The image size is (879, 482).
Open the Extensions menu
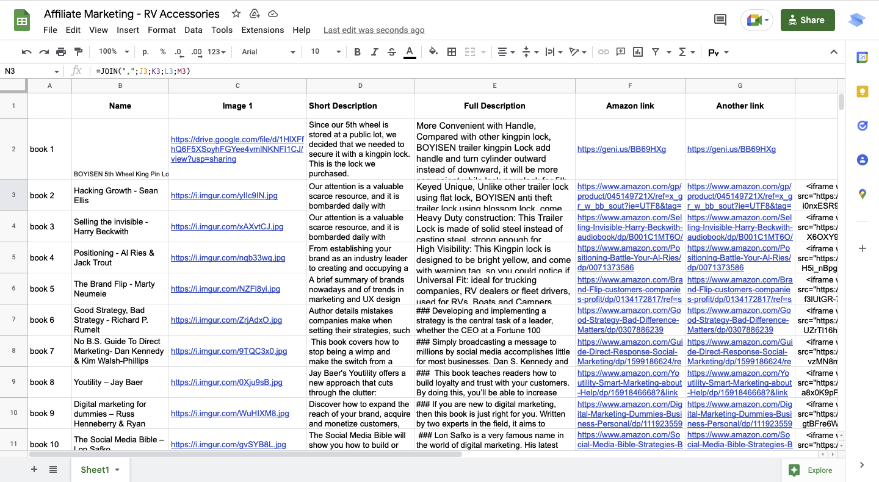262,30
